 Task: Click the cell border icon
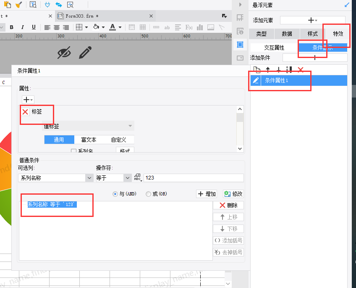[79, 27]
